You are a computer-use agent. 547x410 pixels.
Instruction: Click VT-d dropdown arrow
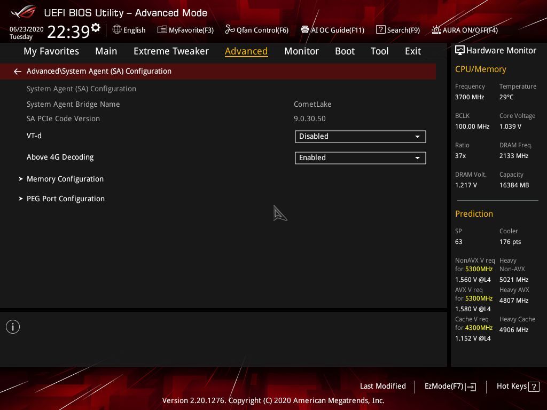417,137
